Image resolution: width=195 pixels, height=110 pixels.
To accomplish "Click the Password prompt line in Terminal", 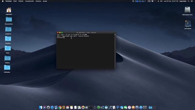I will (x=61, y=37).
